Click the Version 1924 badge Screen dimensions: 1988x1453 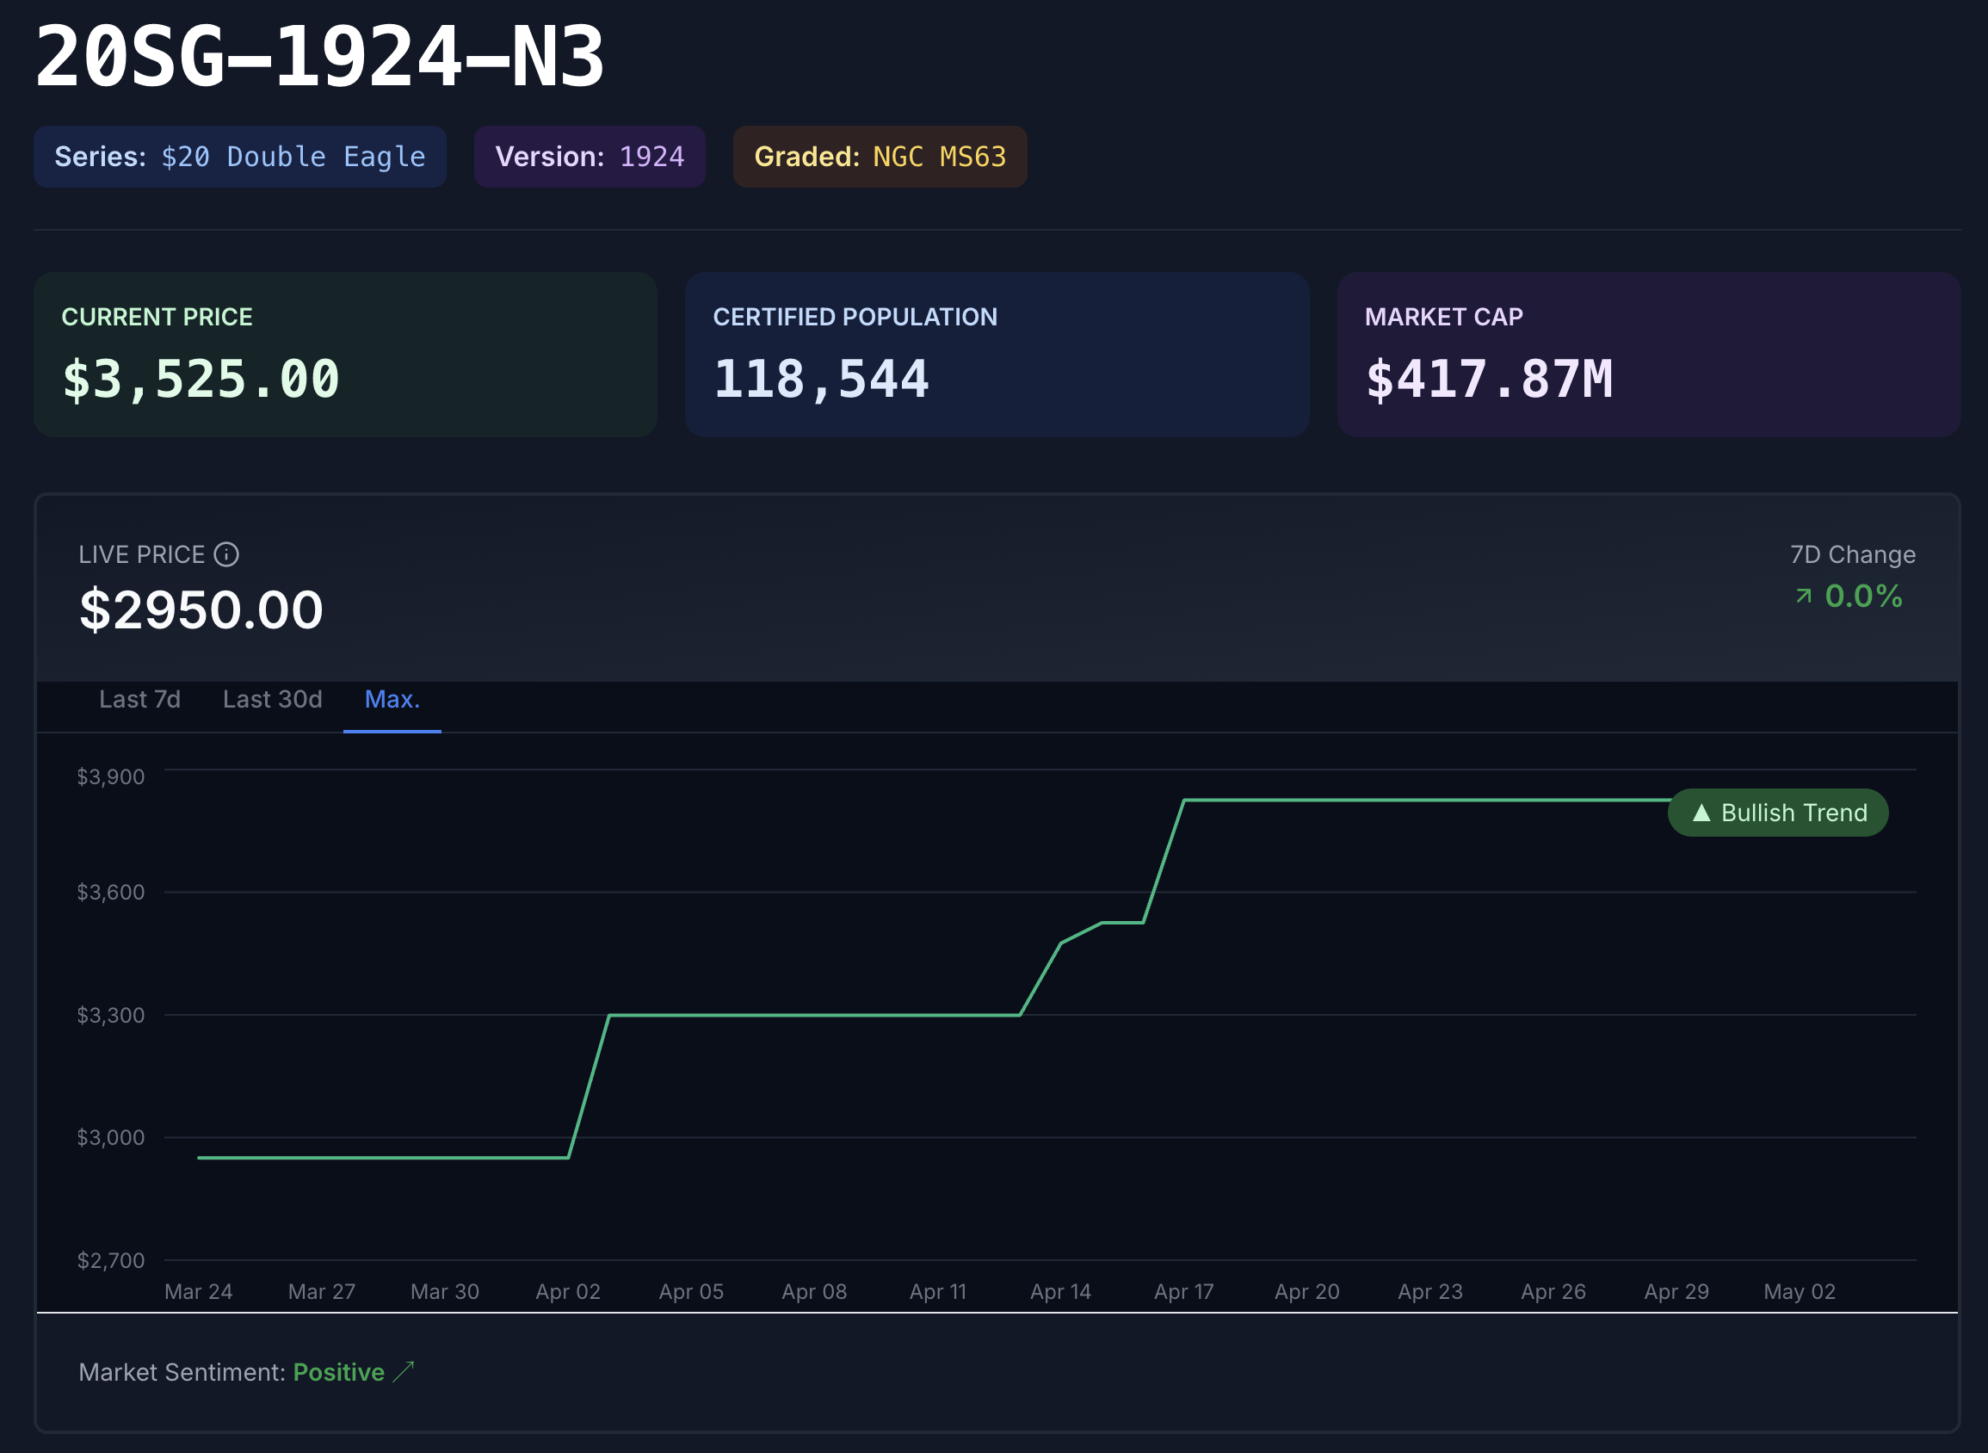[x=590, y=157]
